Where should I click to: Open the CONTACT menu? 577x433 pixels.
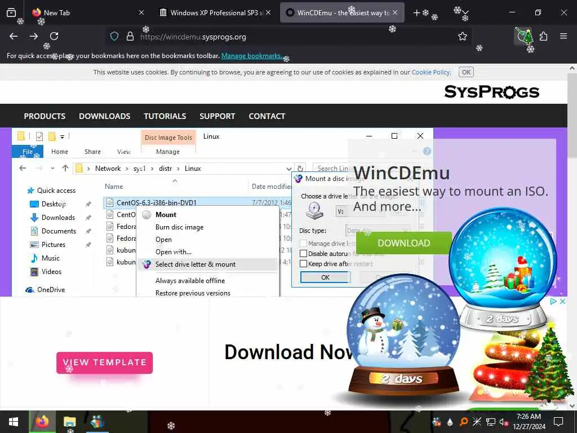tap(267, 116)
